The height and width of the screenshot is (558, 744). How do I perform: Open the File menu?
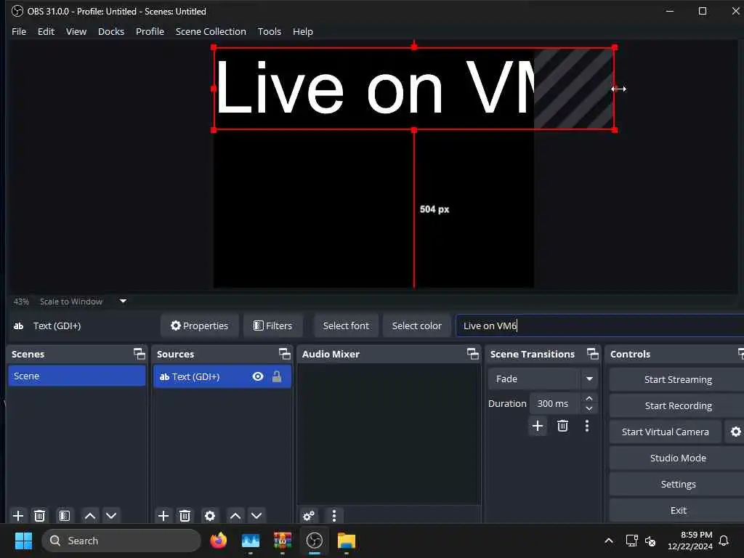click(x=19, y=31)
